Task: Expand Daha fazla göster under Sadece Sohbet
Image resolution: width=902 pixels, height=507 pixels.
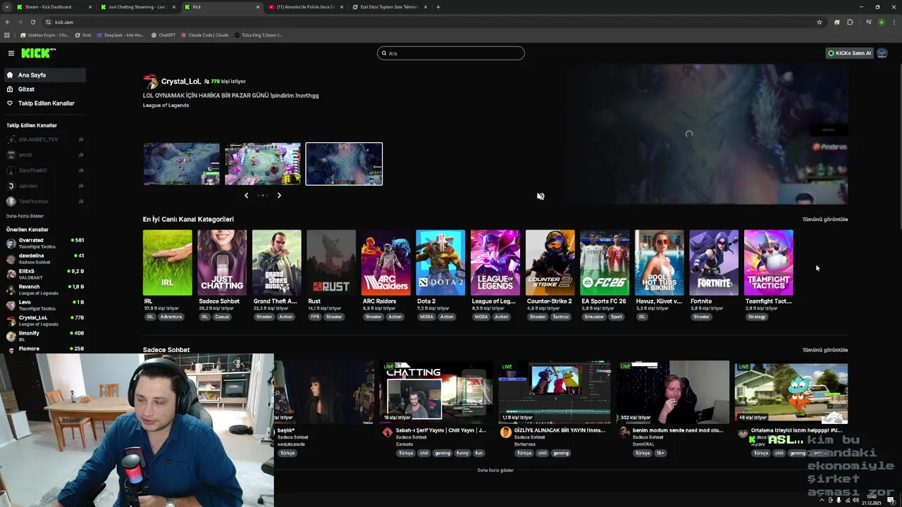Action: tap(495, 470)
